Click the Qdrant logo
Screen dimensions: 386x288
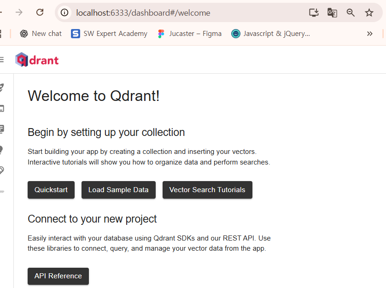pos(37,59)
